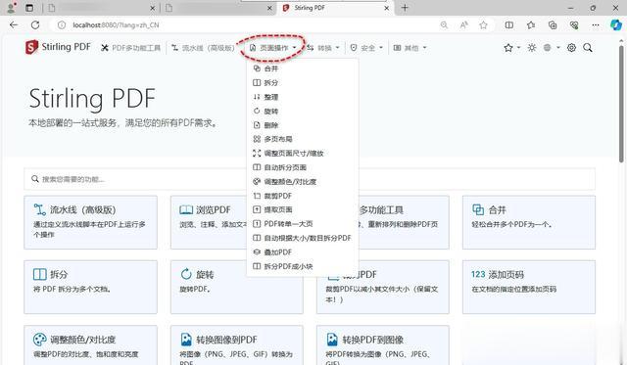This screenshot has width=627, height=365.
Task: Click the zoom magnifier icon in address bar
Action: point(444,25)
